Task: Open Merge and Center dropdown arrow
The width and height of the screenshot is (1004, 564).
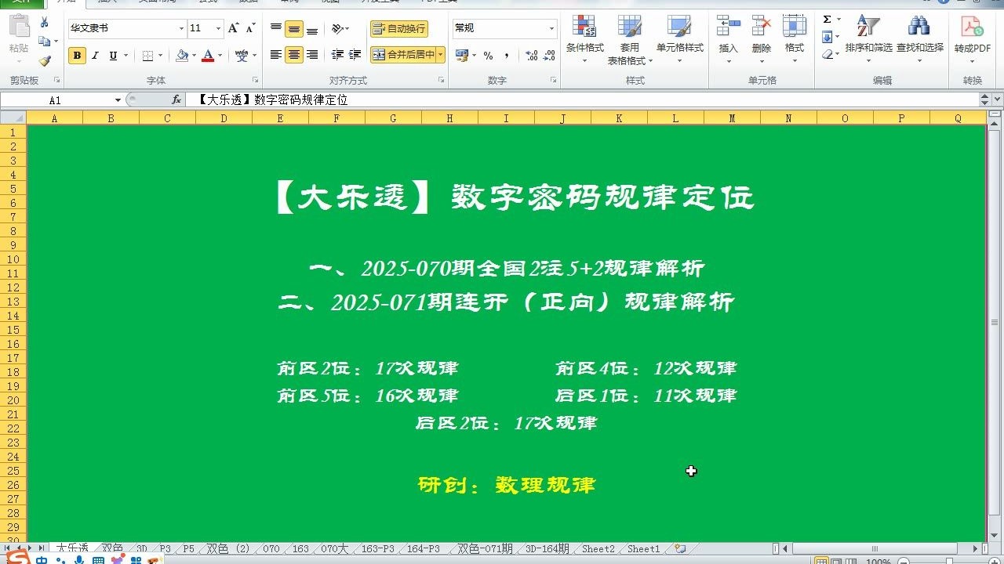Action: pyautogui.click(x=441, y=55)
